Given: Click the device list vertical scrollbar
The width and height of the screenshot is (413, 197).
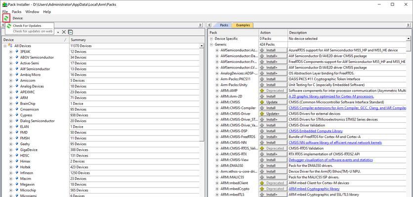Looking at the screenshot, I should 202,95.
